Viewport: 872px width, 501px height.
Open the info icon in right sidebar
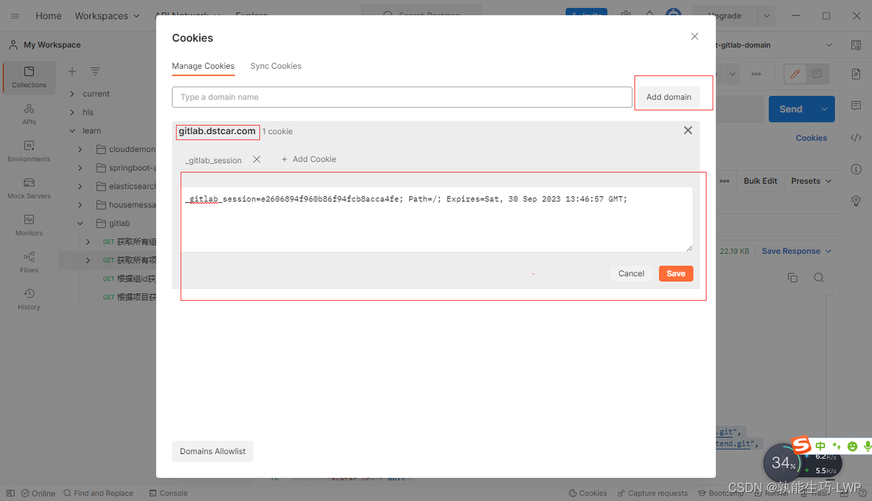point(856,169)
